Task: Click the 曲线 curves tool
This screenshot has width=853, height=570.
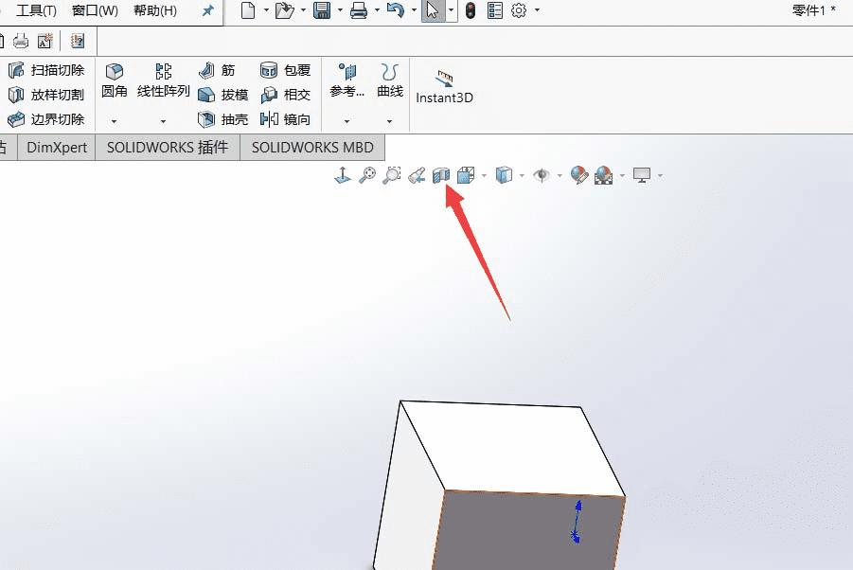Action: pyautogui.click(x=390, y=80)
